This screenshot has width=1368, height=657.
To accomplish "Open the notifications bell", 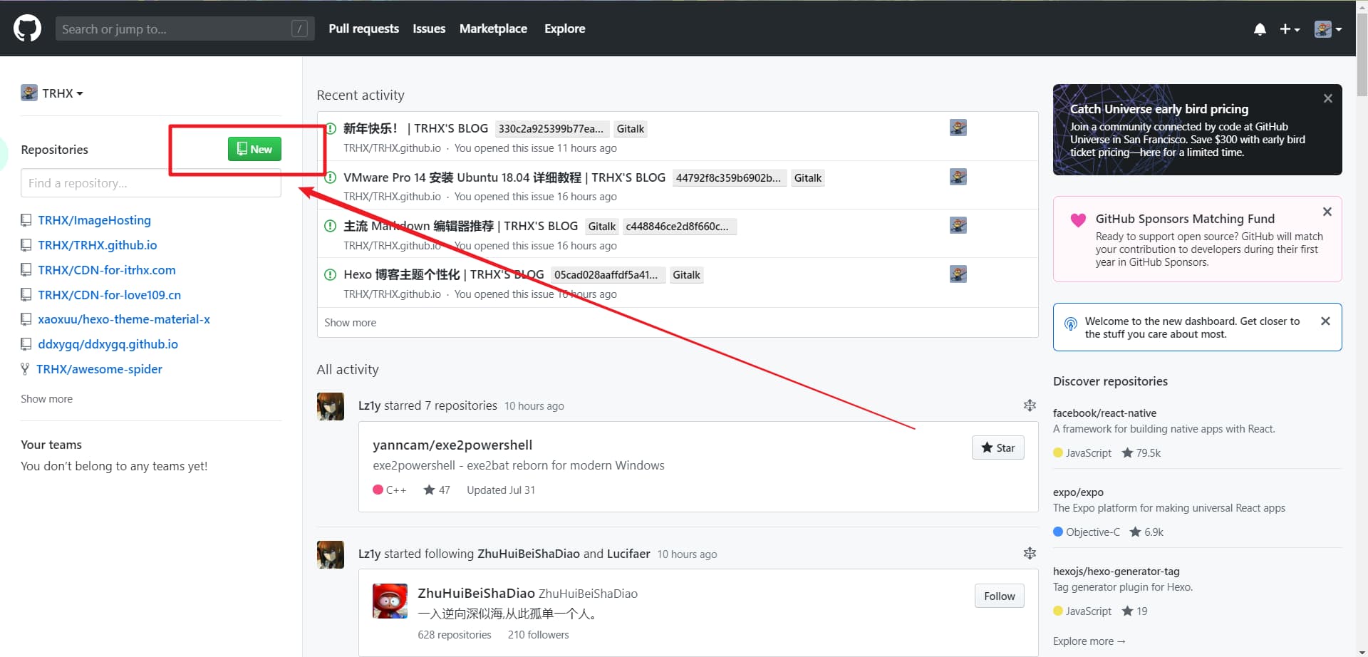I will tap(1260, 29).
